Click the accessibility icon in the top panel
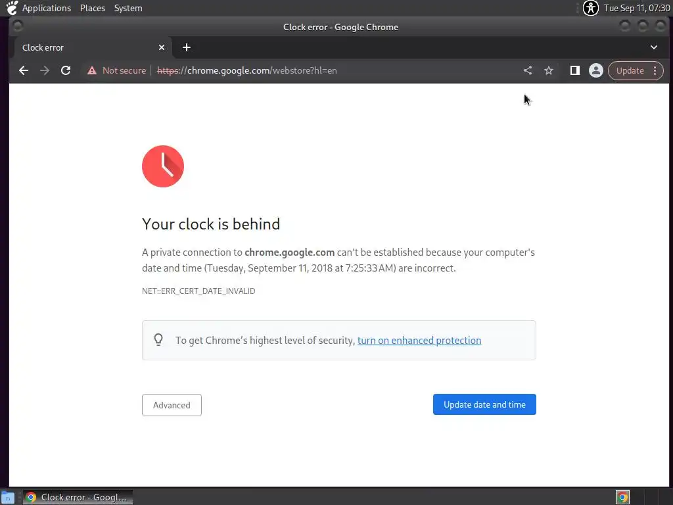Viewport: 673px width, 505px height. (591, 8)
